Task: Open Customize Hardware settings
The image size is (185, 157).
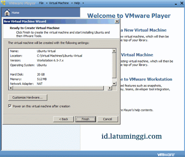Action: [27, 98]
